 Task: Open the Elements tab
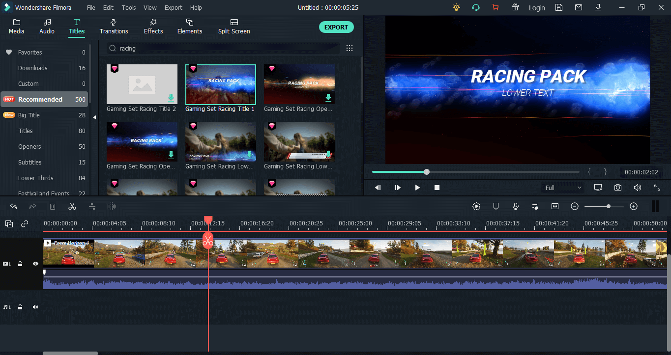point(190,27)
